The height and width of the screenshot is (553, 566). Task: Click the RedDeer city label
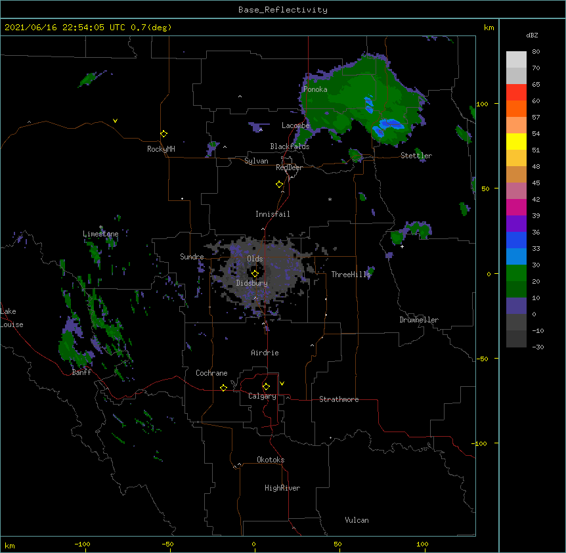pos(289,167)
